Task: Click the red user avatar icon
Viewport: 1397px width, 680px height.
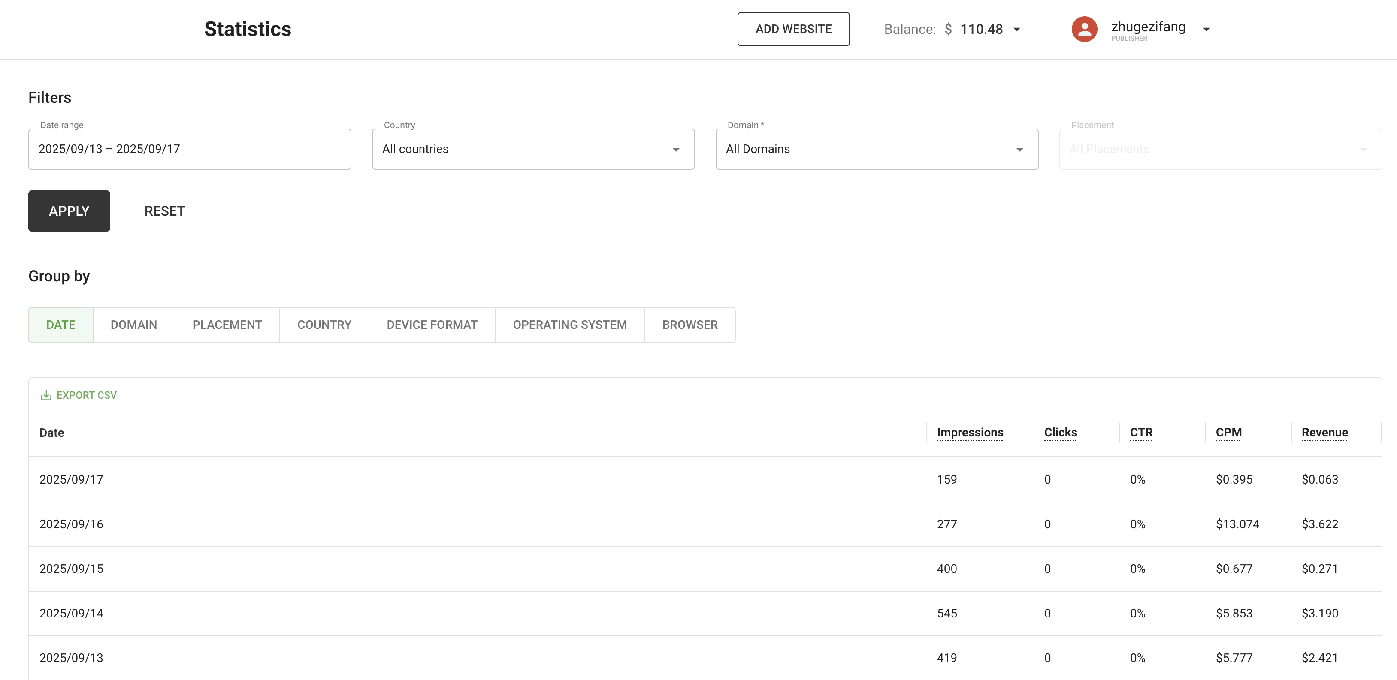Action: click(x=1083, y=29)
